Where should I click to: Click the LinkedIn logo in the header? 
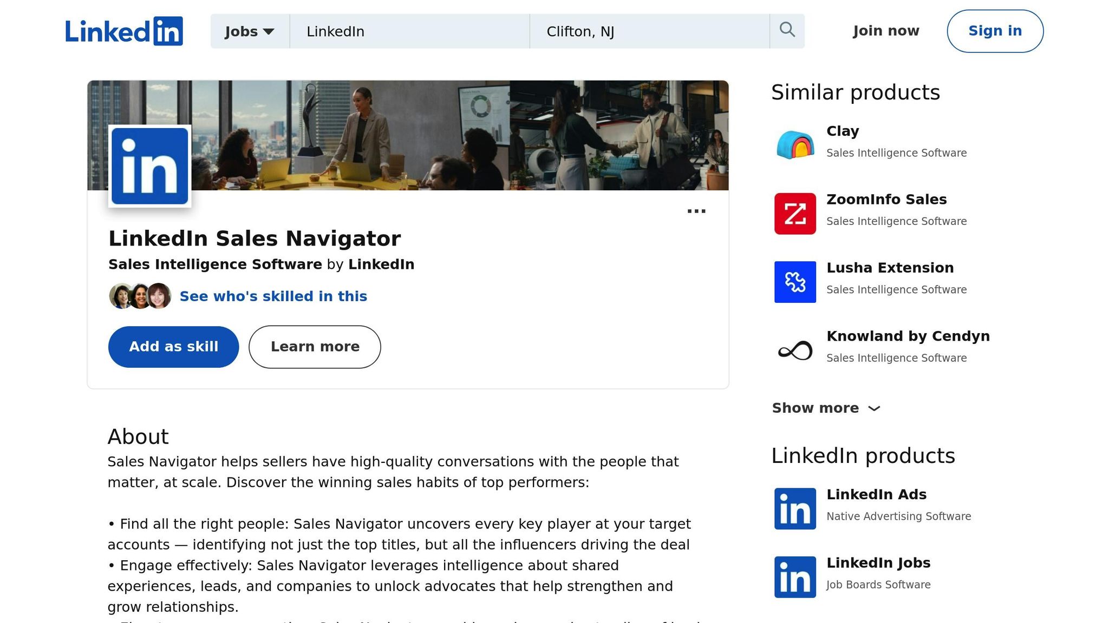pyautogui.click(x=123, y=31)
